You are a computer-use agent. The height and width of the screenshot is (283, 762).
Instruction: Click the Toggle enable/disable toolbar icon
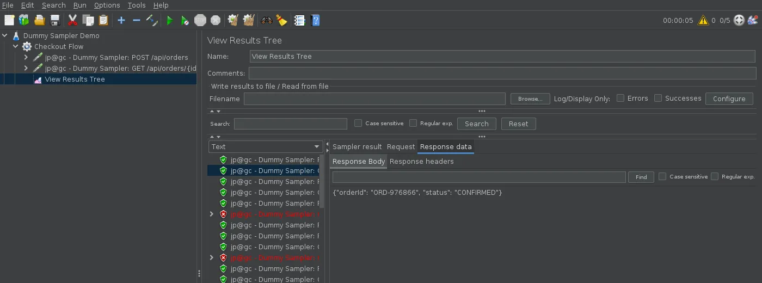(x=152, y=20)
